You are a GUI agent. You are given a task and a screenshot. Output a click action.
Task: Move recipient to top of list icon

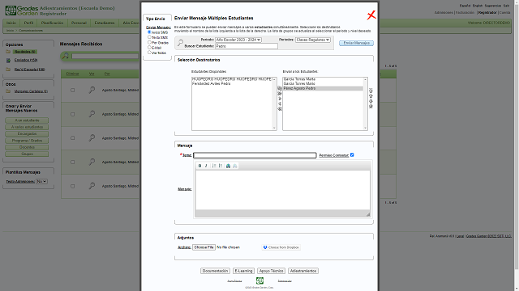371,91
